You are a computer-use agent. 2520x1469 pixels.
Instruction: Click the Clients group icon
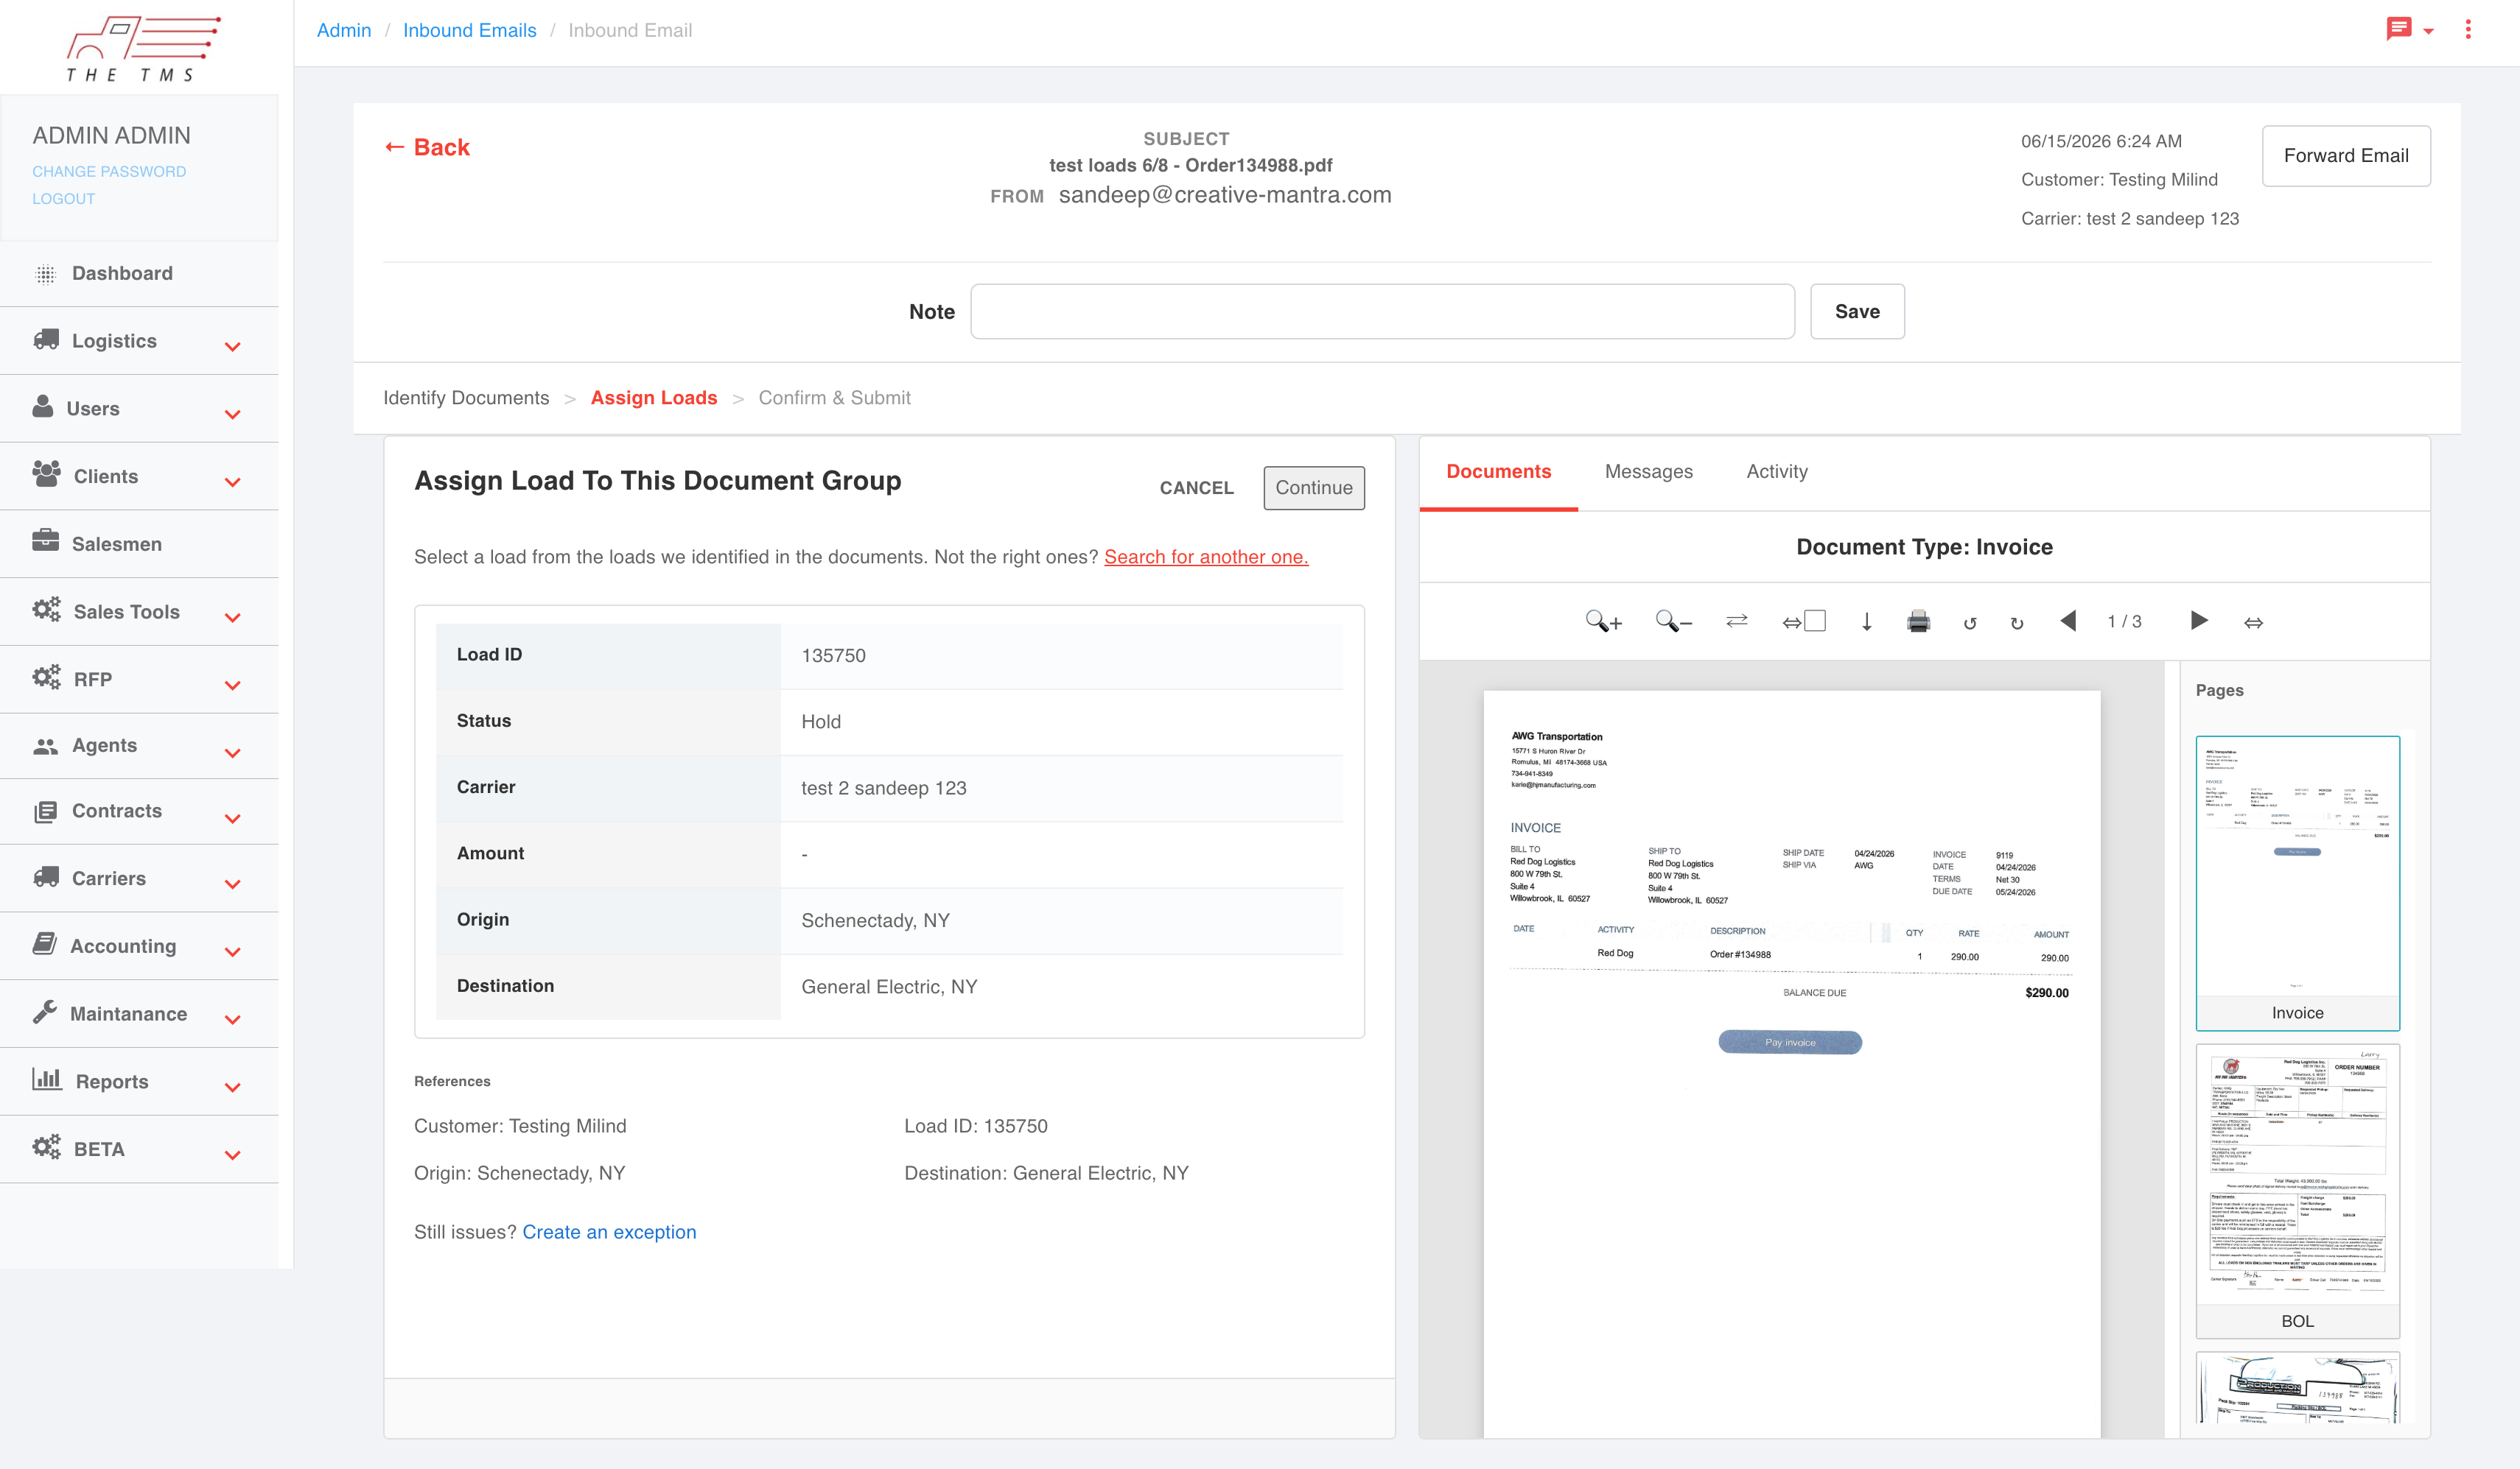46,475
